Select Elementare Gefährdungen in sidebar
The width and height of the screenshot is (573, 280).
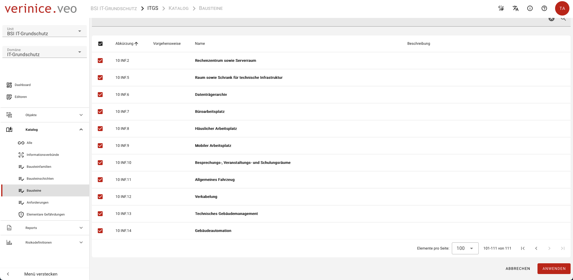45,215
